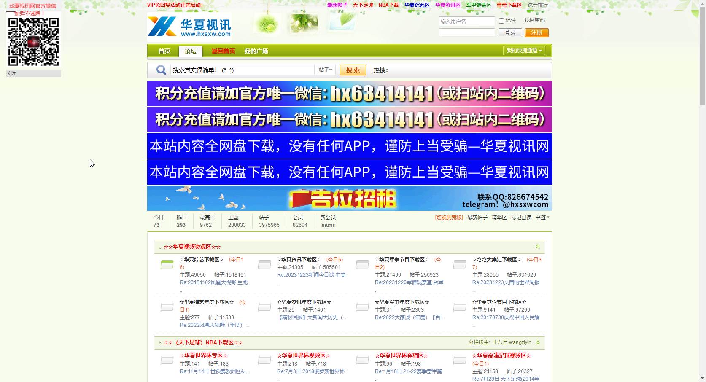
Task: Open the last post Re:2022大家谈（年度）
Action: (410, 317)
